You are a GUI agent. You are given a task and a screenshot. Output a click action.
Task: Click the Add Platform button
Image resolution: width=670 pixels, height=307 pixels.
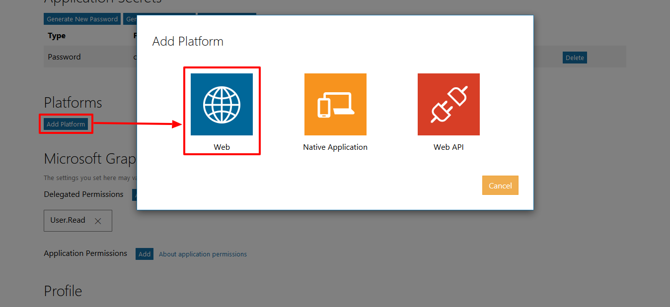66,124
